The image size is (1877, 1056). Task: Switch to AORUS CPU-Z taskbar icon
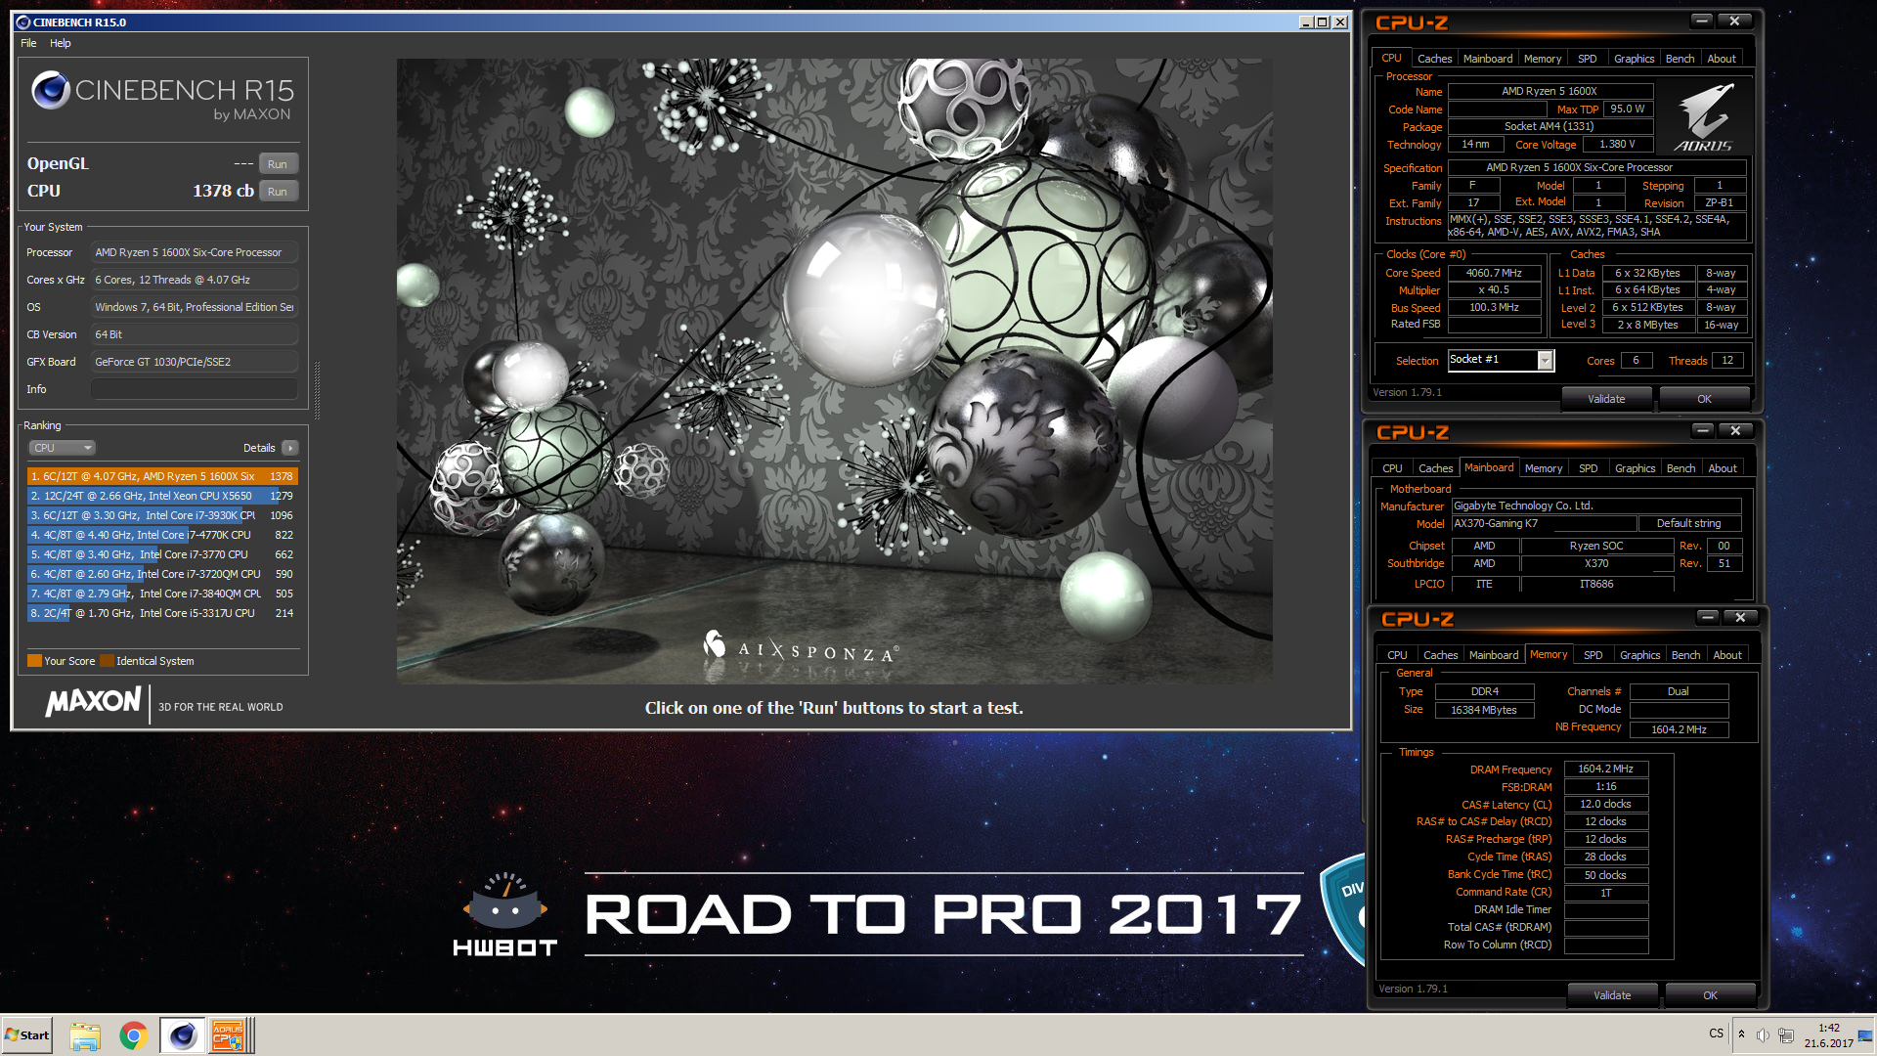(x=229, y=1035)
